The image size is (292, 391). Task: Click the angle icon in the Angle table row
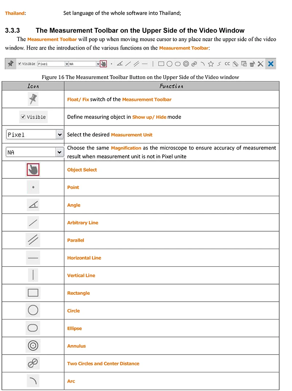click(x=33, y=205)
